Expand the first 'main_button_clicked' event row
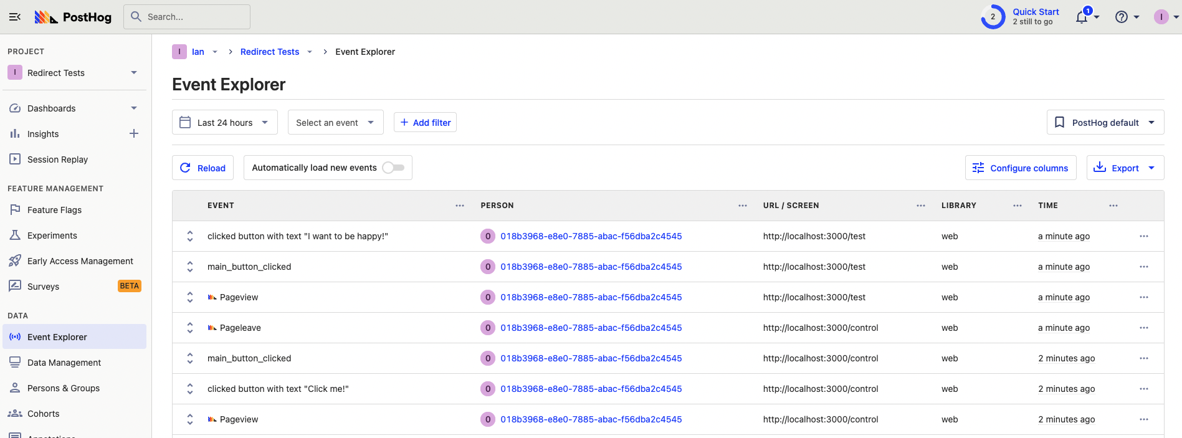The height and width of the screenshot is (438, 1182). [190, 267]
